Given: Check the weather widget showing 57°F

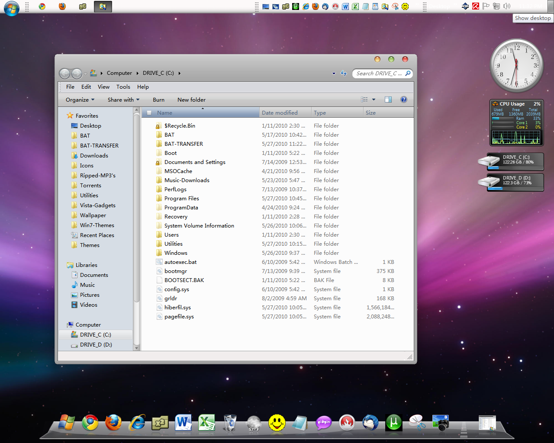Looking at the screenshot, I should [253, 423].
